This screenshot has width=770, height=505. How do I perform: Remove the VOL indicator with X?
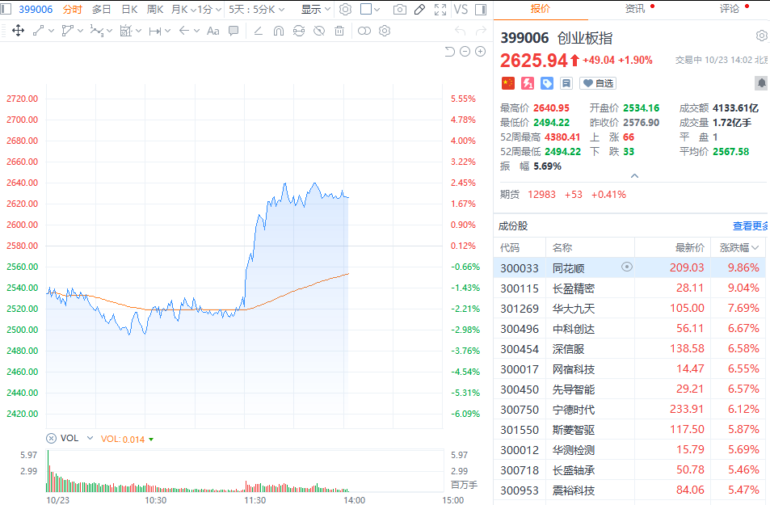point(51,438)
